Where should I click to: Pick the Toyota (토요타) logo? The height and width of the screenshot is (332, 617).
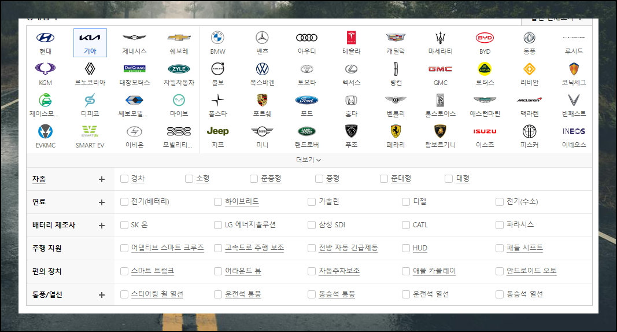tap(306, 69)
